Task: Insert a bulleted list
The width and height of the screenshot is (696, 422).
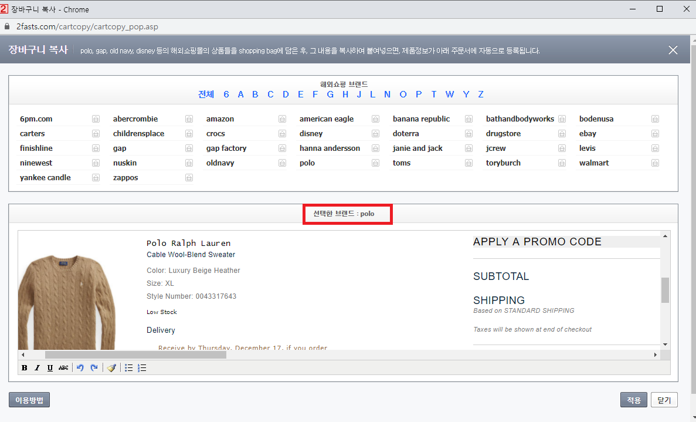Action: tap(129, 368)
